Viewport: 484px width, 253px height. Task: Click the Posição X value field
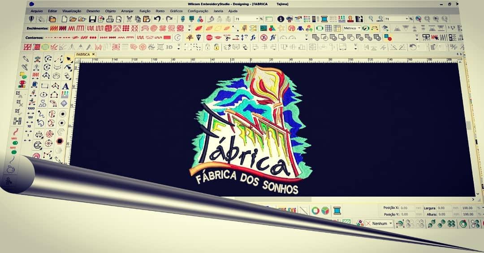[x=407, y=208]
